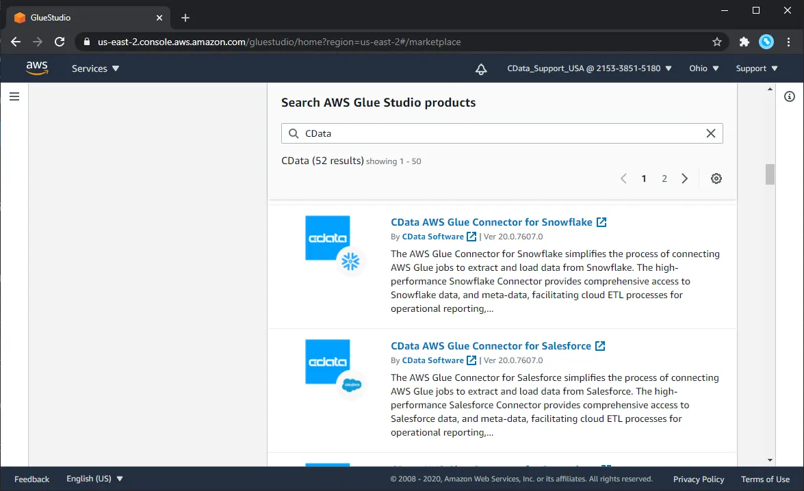
Task: Open the notifications bell
Action: pos(481,68)
